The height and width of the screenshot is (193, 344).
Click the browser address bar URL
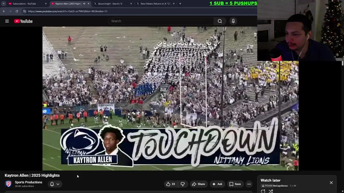click(68, 11)
